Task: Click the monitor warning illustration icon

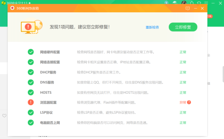Action: pos(32,27)
